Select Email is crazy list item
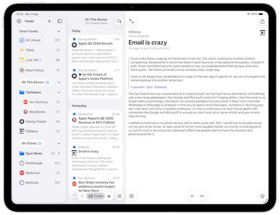This screenshot has width=280, height=215. pyautogui.click(x=96, y=158)
